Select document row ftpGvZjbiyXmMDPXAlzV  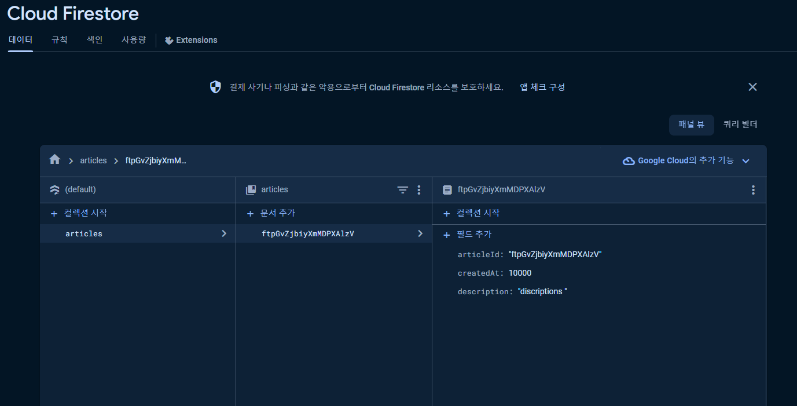coord(334,233)
